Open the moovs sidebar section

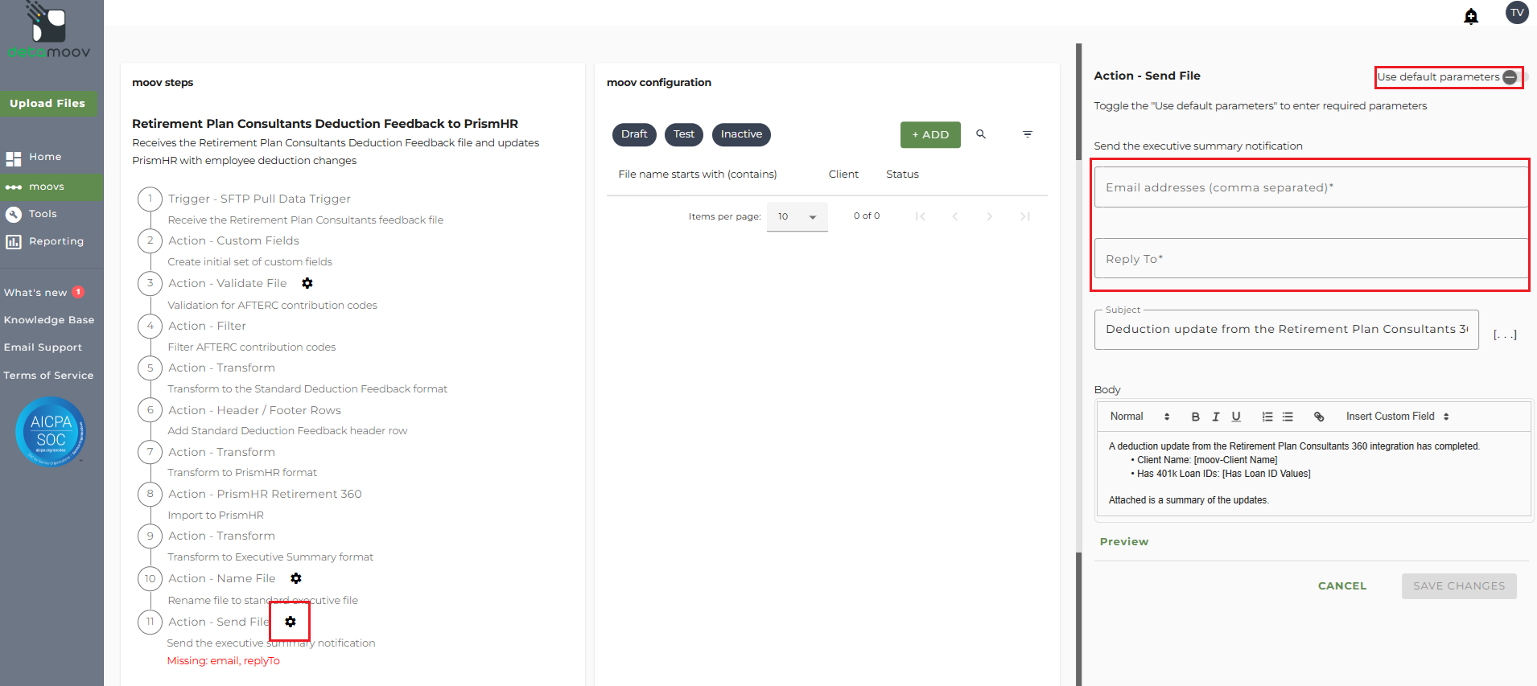coord(52,187)
